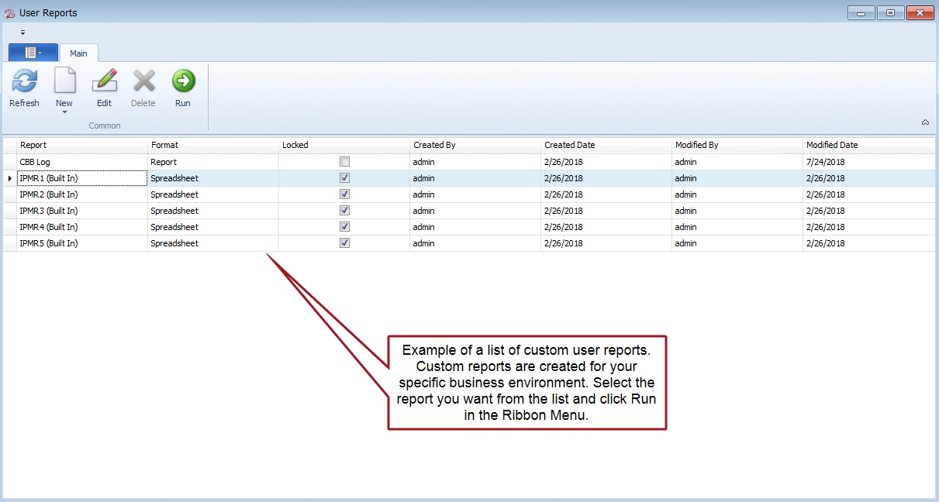Select the IPMR3 (Built In) report row
The width and height of the screenshot is (939, 502).
pyautogui.click(x=48, y=211)
